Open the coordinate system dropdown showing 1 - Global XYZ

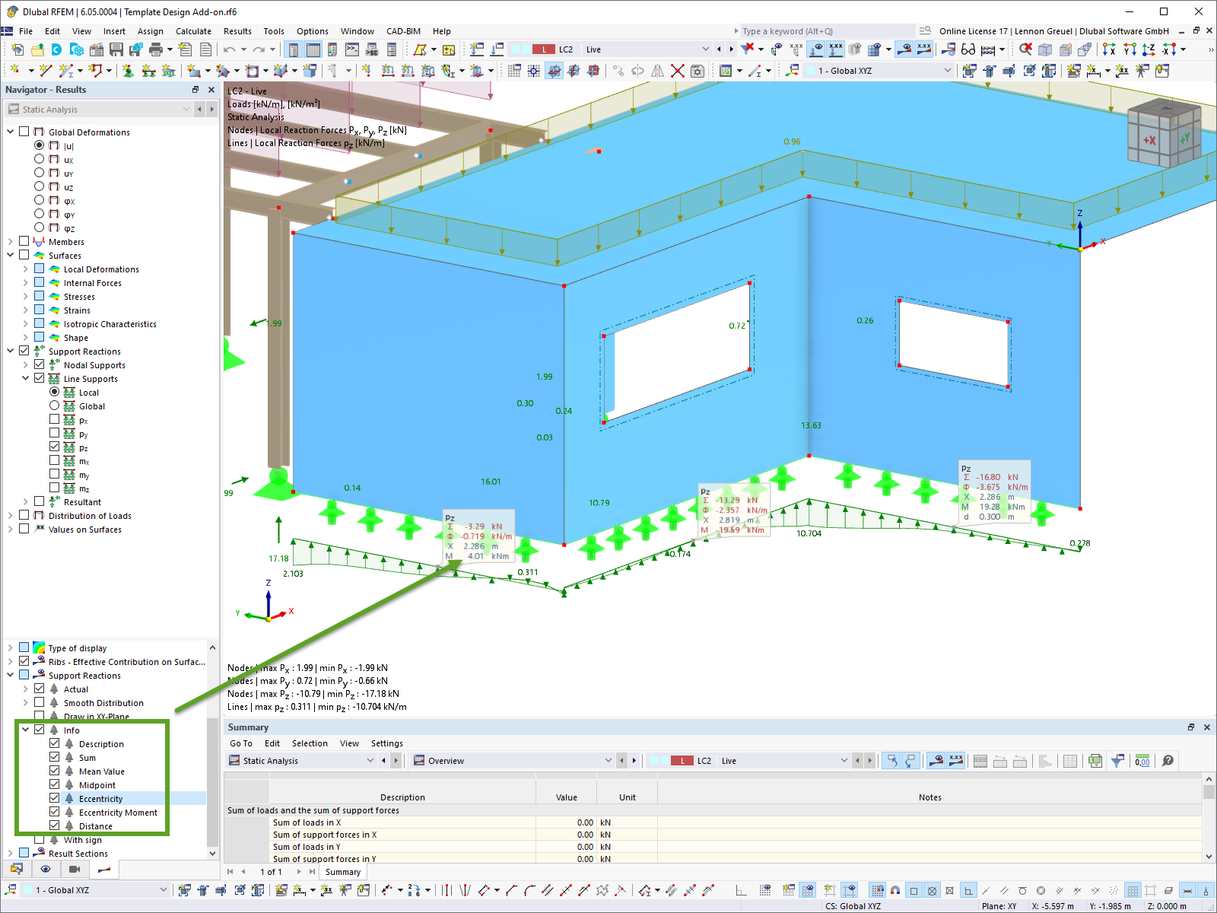point(948,70)
